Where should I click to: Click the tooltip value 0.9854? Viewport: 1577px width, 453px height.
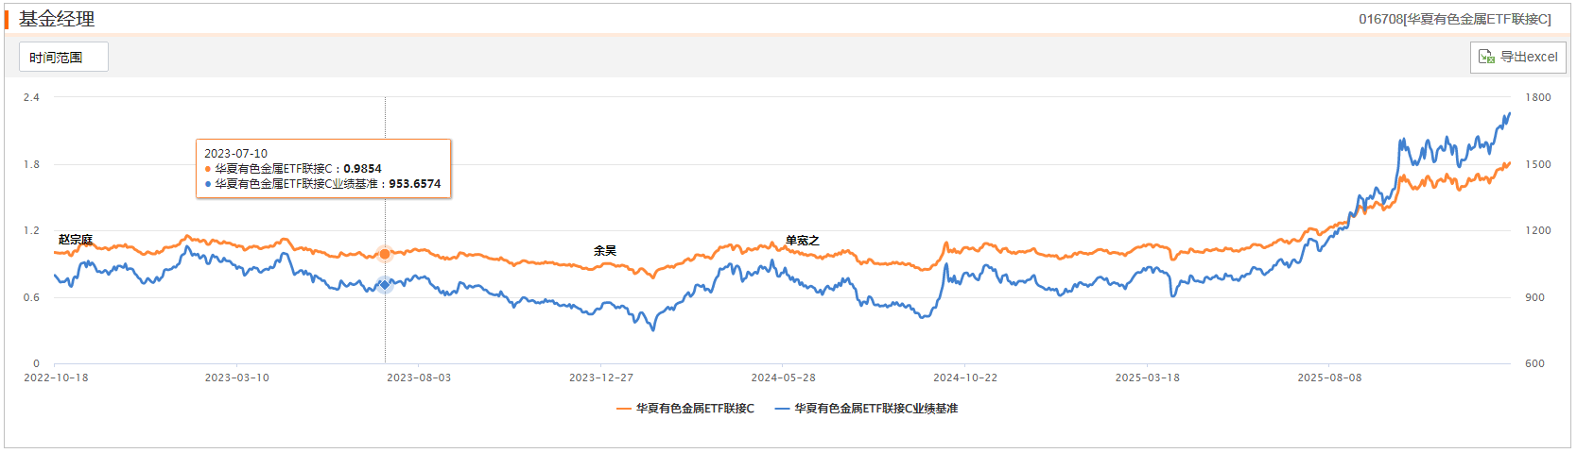coord(363,169)
